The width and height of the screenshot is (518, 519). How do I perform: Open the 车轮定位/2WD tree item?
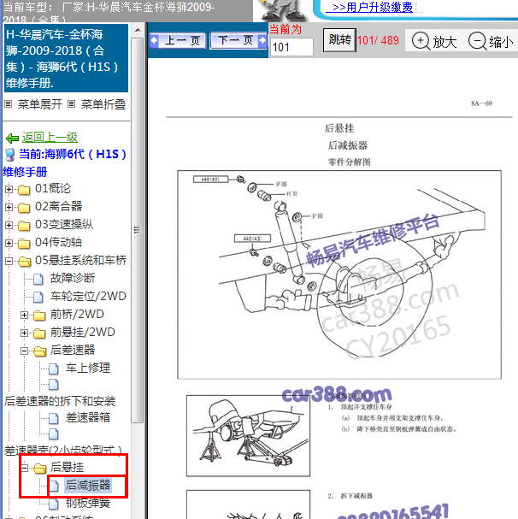pyautogui.click(x=88, y=296)
